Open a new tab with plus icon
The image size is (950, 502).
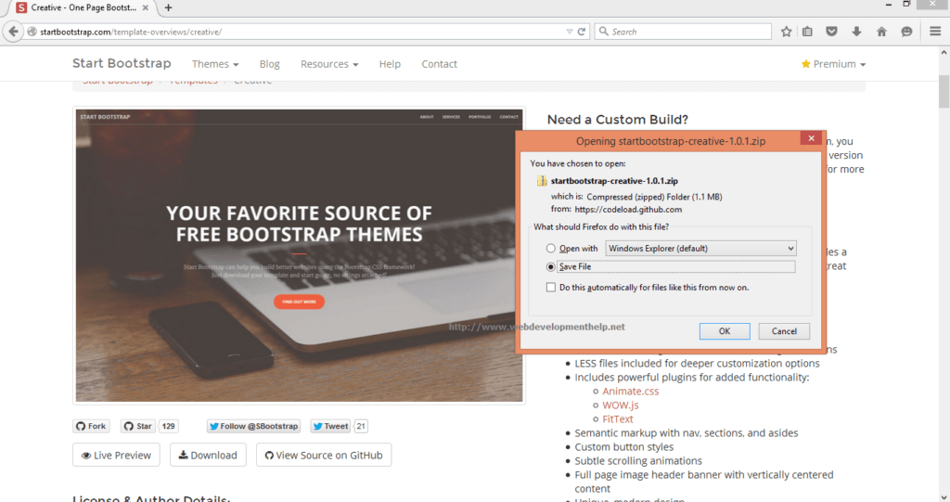coord(169,7)
